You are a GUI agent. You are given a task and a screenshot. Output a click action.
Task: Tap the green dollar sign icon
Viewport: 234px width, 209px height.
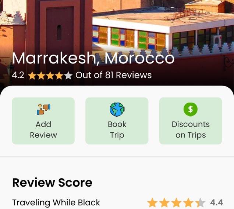[191, 109]
